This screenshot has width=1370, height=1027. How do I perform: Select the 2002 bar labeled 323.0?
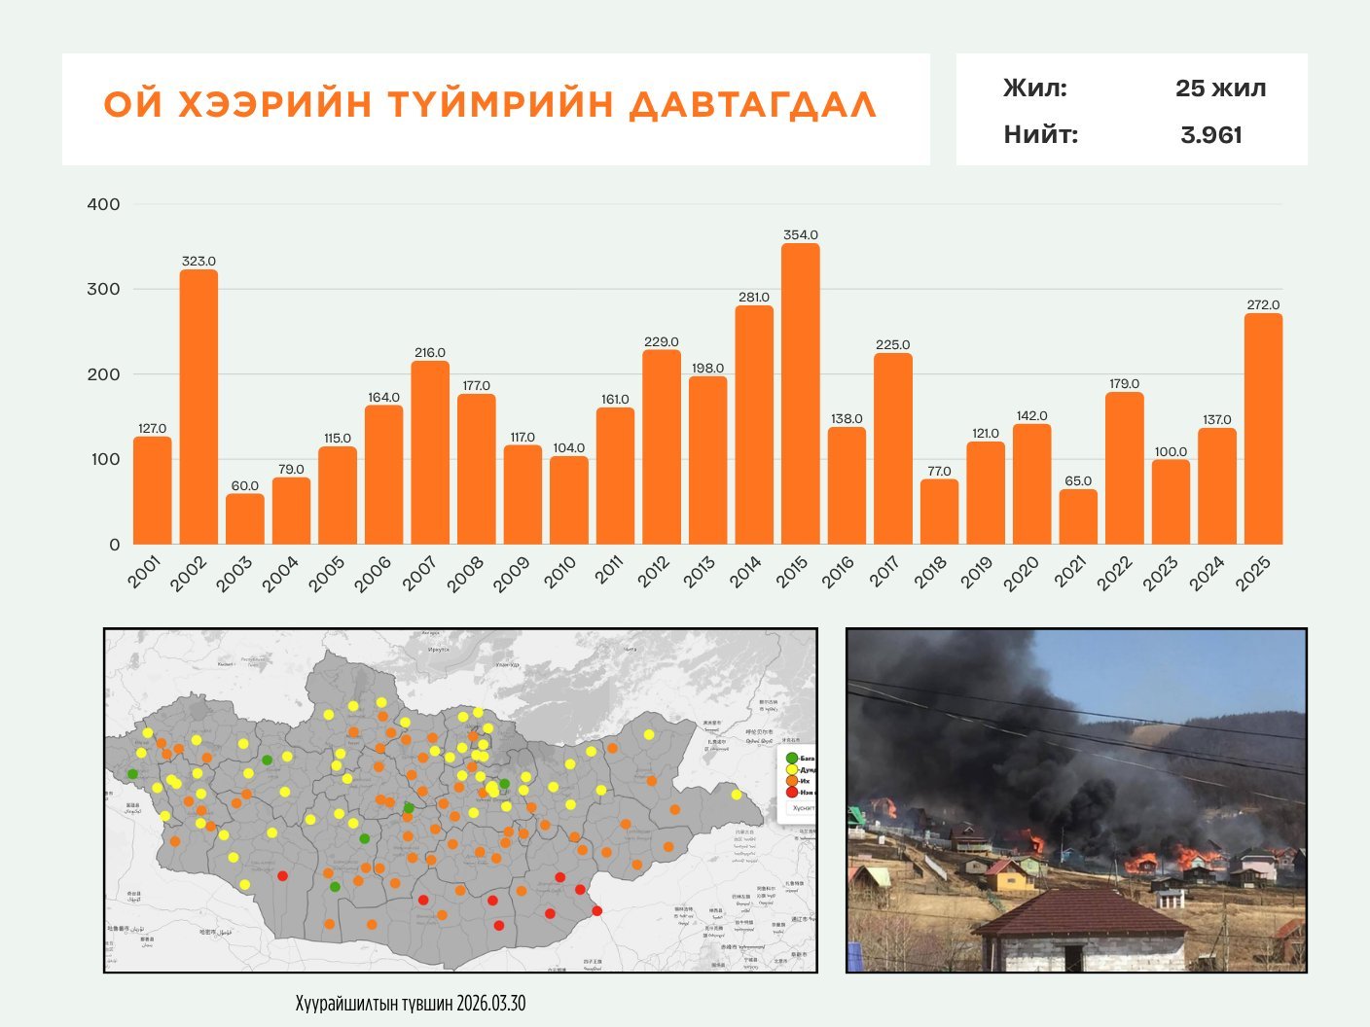(198, 407)
